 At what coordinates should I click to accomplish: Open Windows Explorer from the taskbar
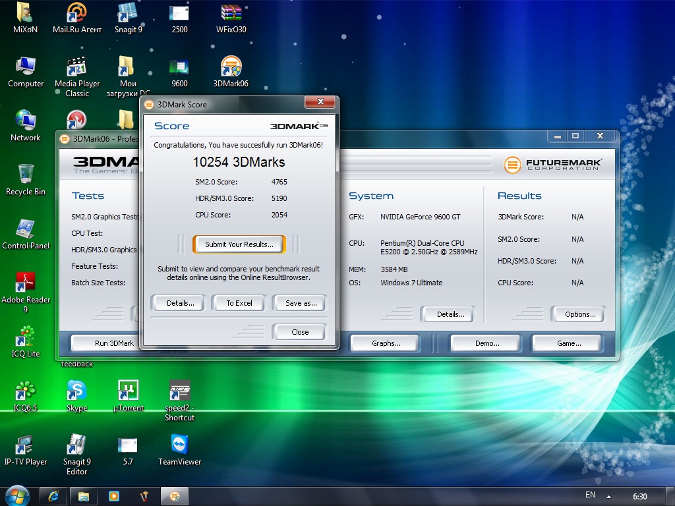pyautogui.click(x=84, y=496)
